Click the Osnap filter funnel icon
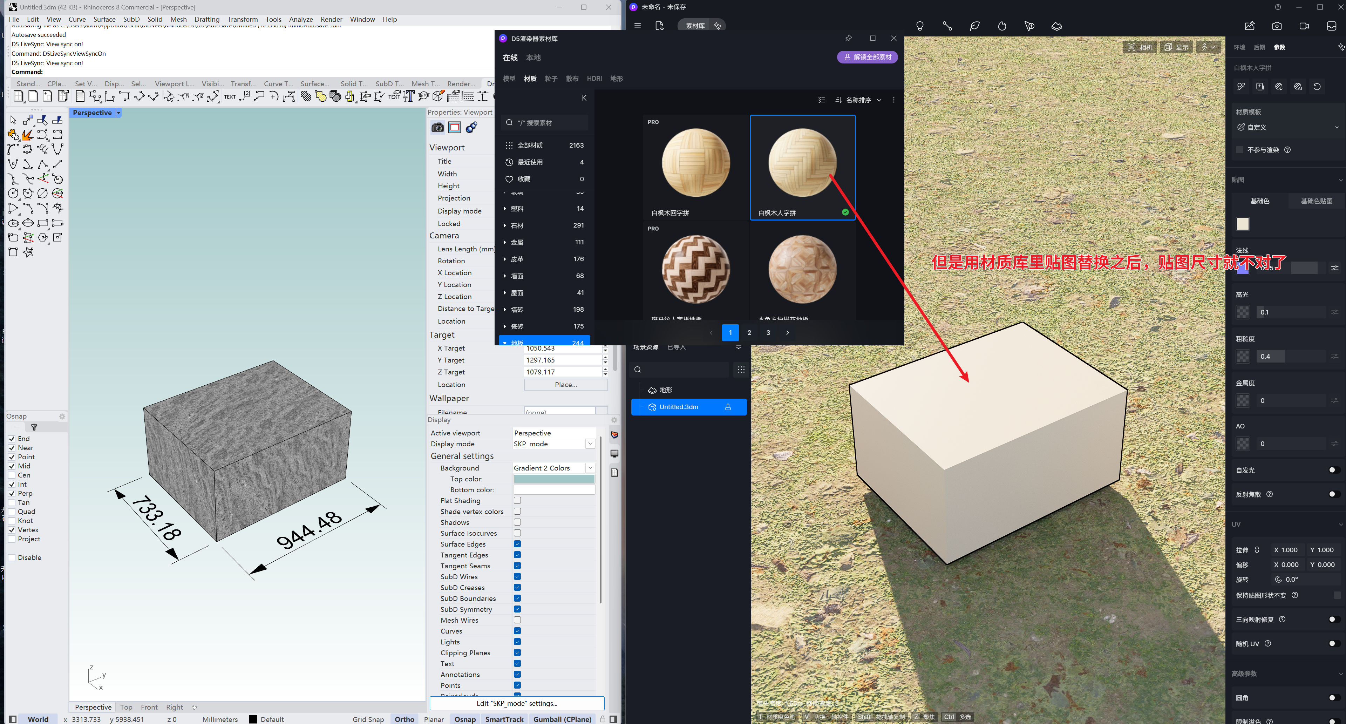This screenshot has width=1346, height=724. point(34,427)
